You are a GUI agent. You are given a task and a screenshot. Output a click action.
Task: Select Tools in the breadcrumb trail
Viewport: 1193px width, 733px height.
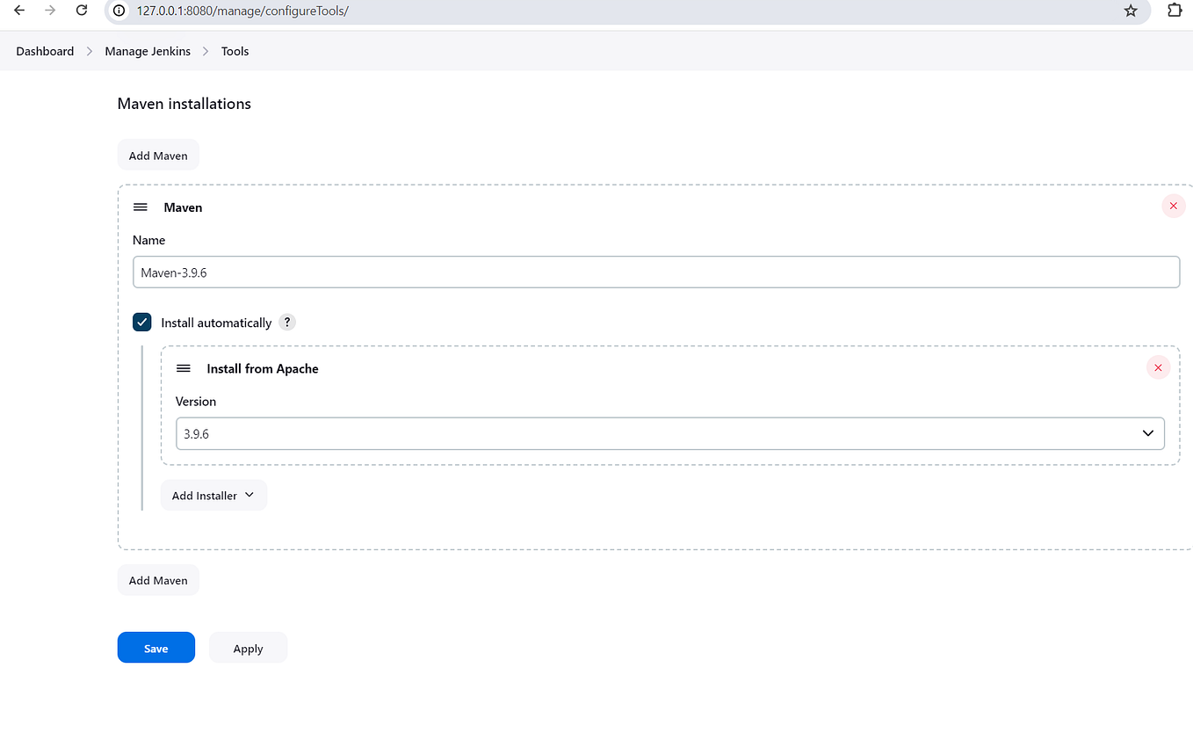coord(235,51)
